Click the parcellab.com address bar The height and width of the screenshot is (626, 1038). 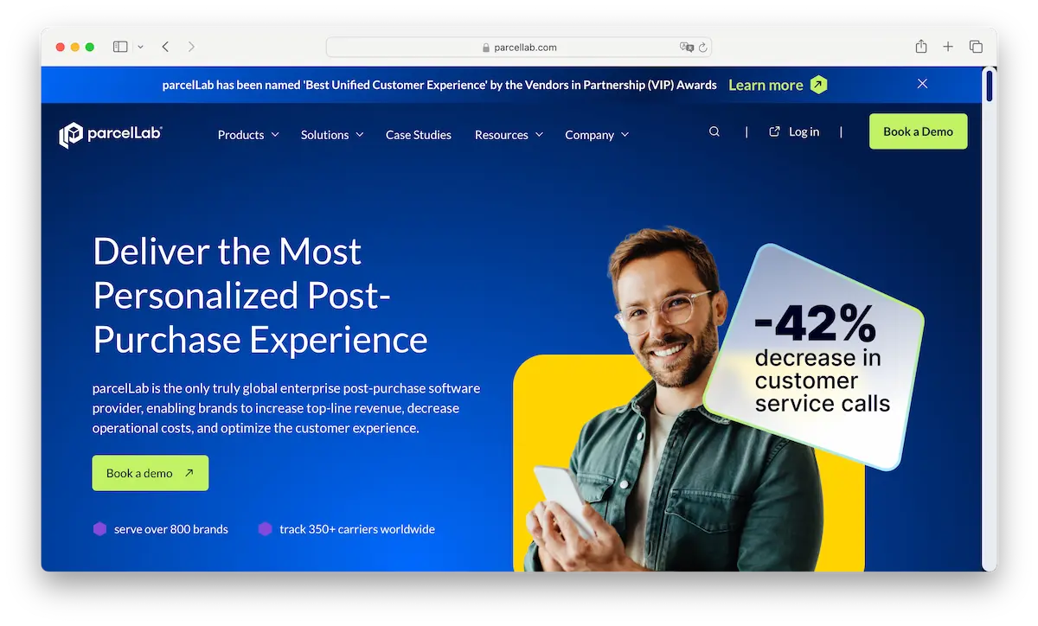coord(519,48)
